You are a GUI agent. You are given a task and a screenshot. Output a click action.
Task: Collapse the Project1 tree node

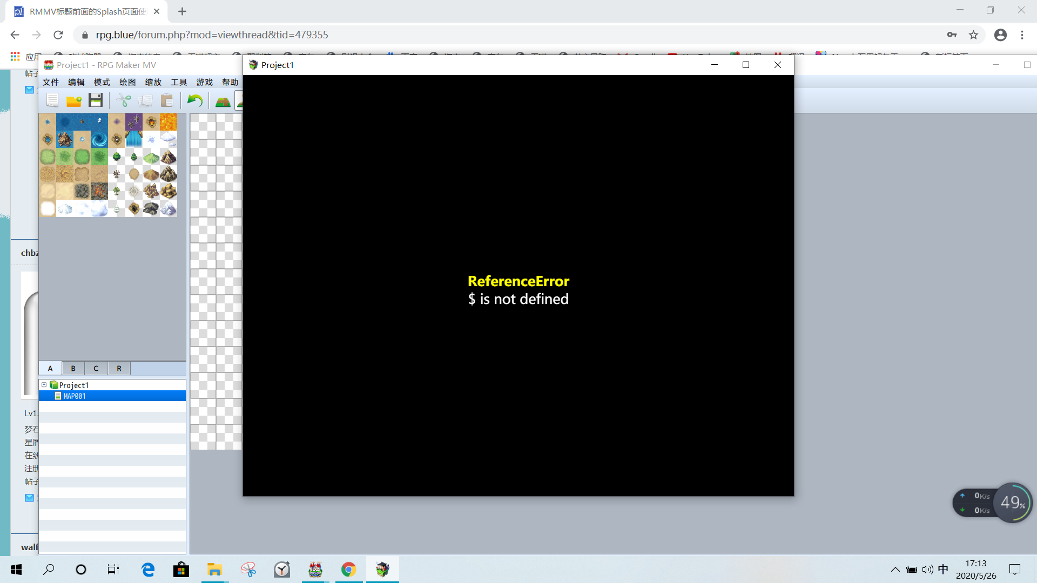point(44,385)
